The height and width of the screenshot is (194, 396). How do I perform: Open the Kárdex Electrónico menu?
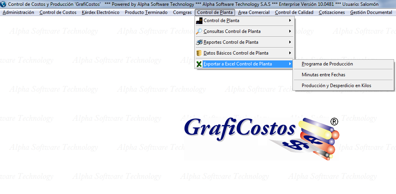pyautogui.click(x=100, y=12)
